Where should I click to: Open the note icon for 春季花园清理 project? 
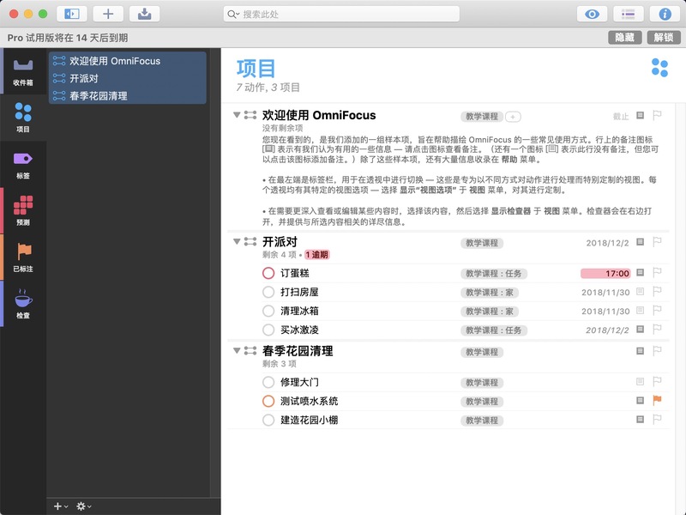pyautogui.click(x=640, y=351)
